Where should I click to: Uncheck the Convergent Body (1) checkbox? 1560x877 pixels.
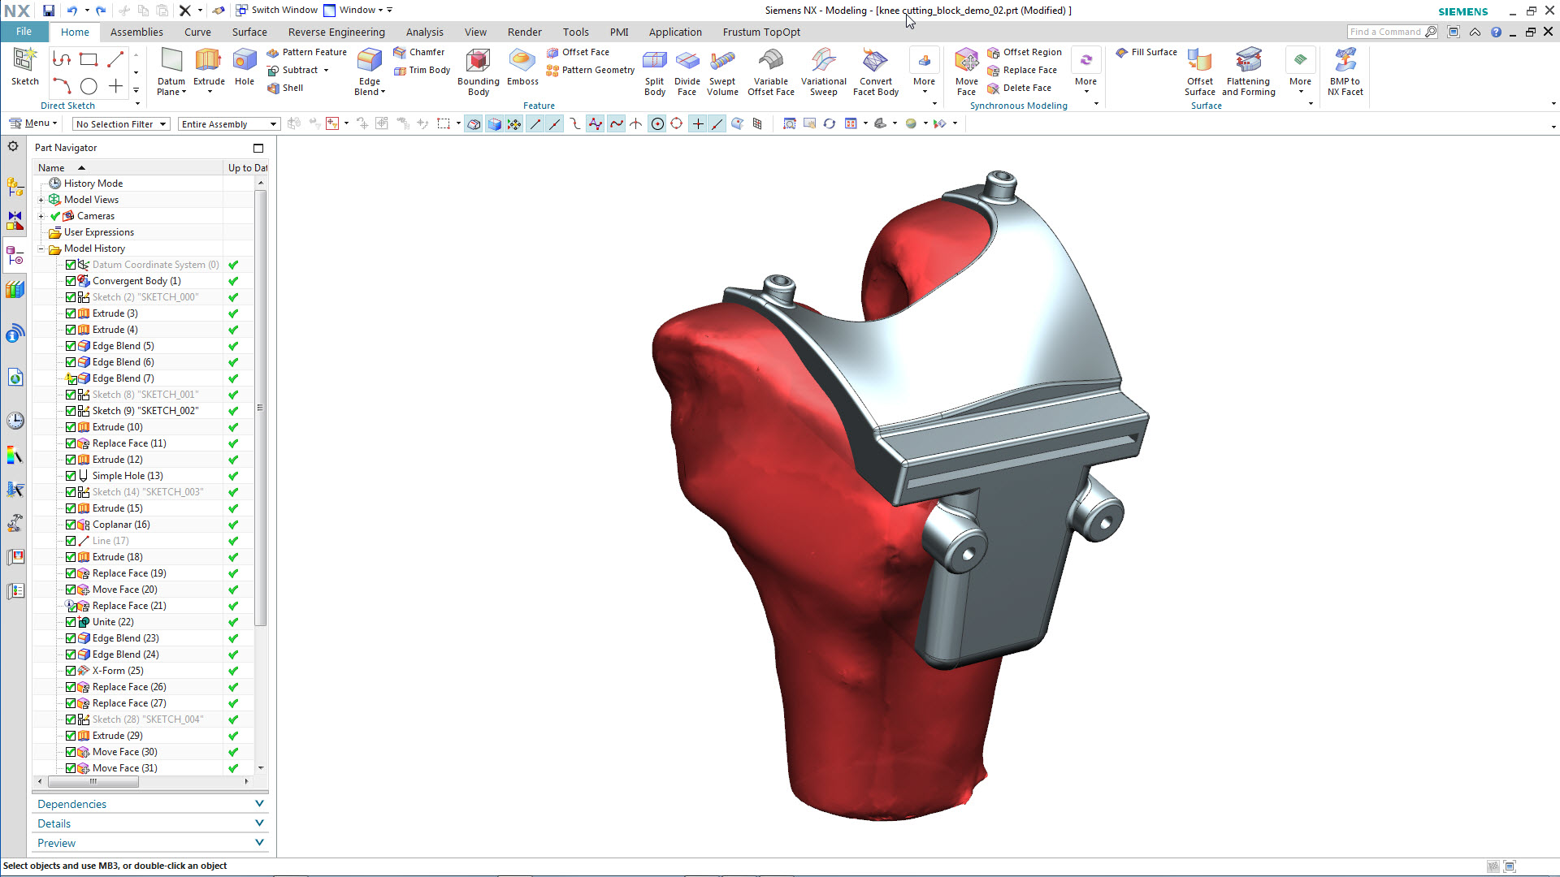71,281
